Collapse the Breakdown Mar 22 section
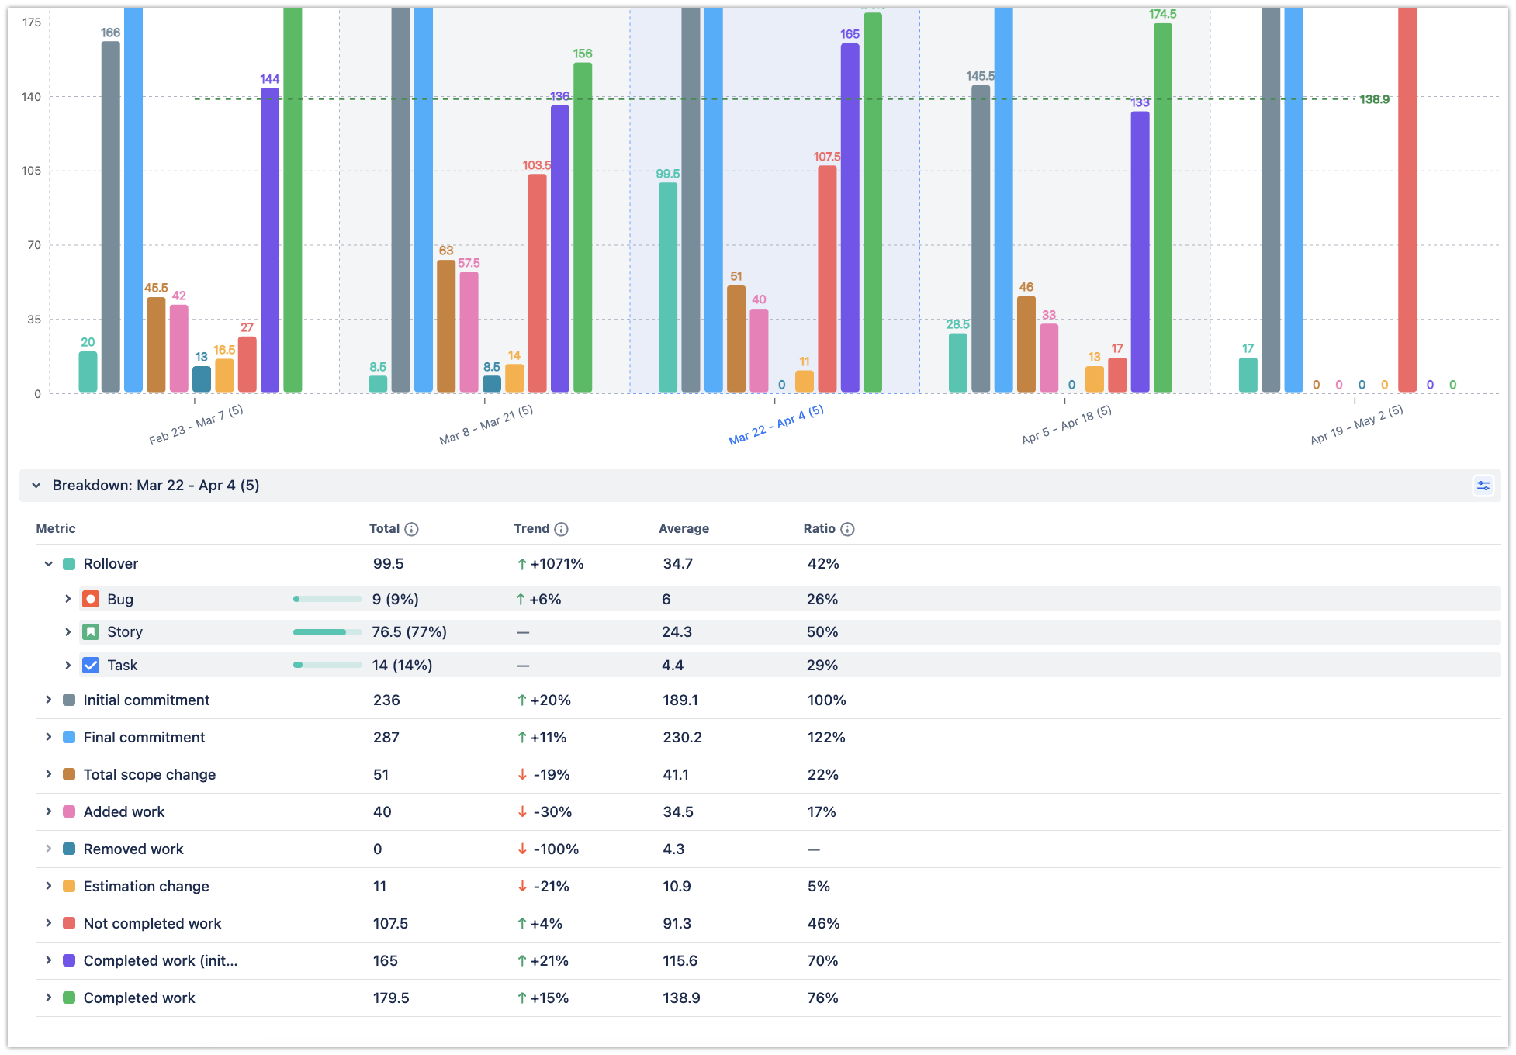The width and height of the screenshot is (1516, 1055). (x=36, y=485)
